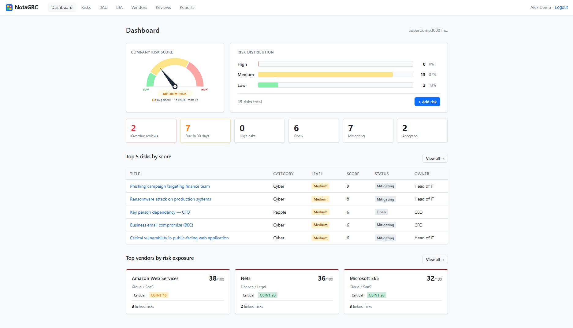Click 3 linked risks on Microsoft 365 card
The height and width of the screenshot is (328, 573).
(x=361, y=306)
